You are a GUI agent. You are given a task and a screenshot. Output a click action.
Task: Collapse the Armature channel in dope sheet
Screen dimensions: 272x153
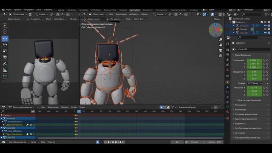tap(2, 119)
